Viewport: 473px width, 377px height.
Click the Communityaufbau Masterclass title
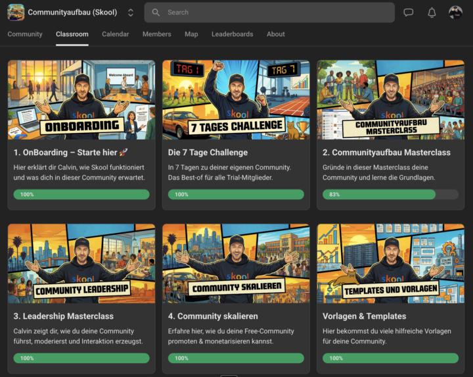pyautogui.click(x=386, y=153)
